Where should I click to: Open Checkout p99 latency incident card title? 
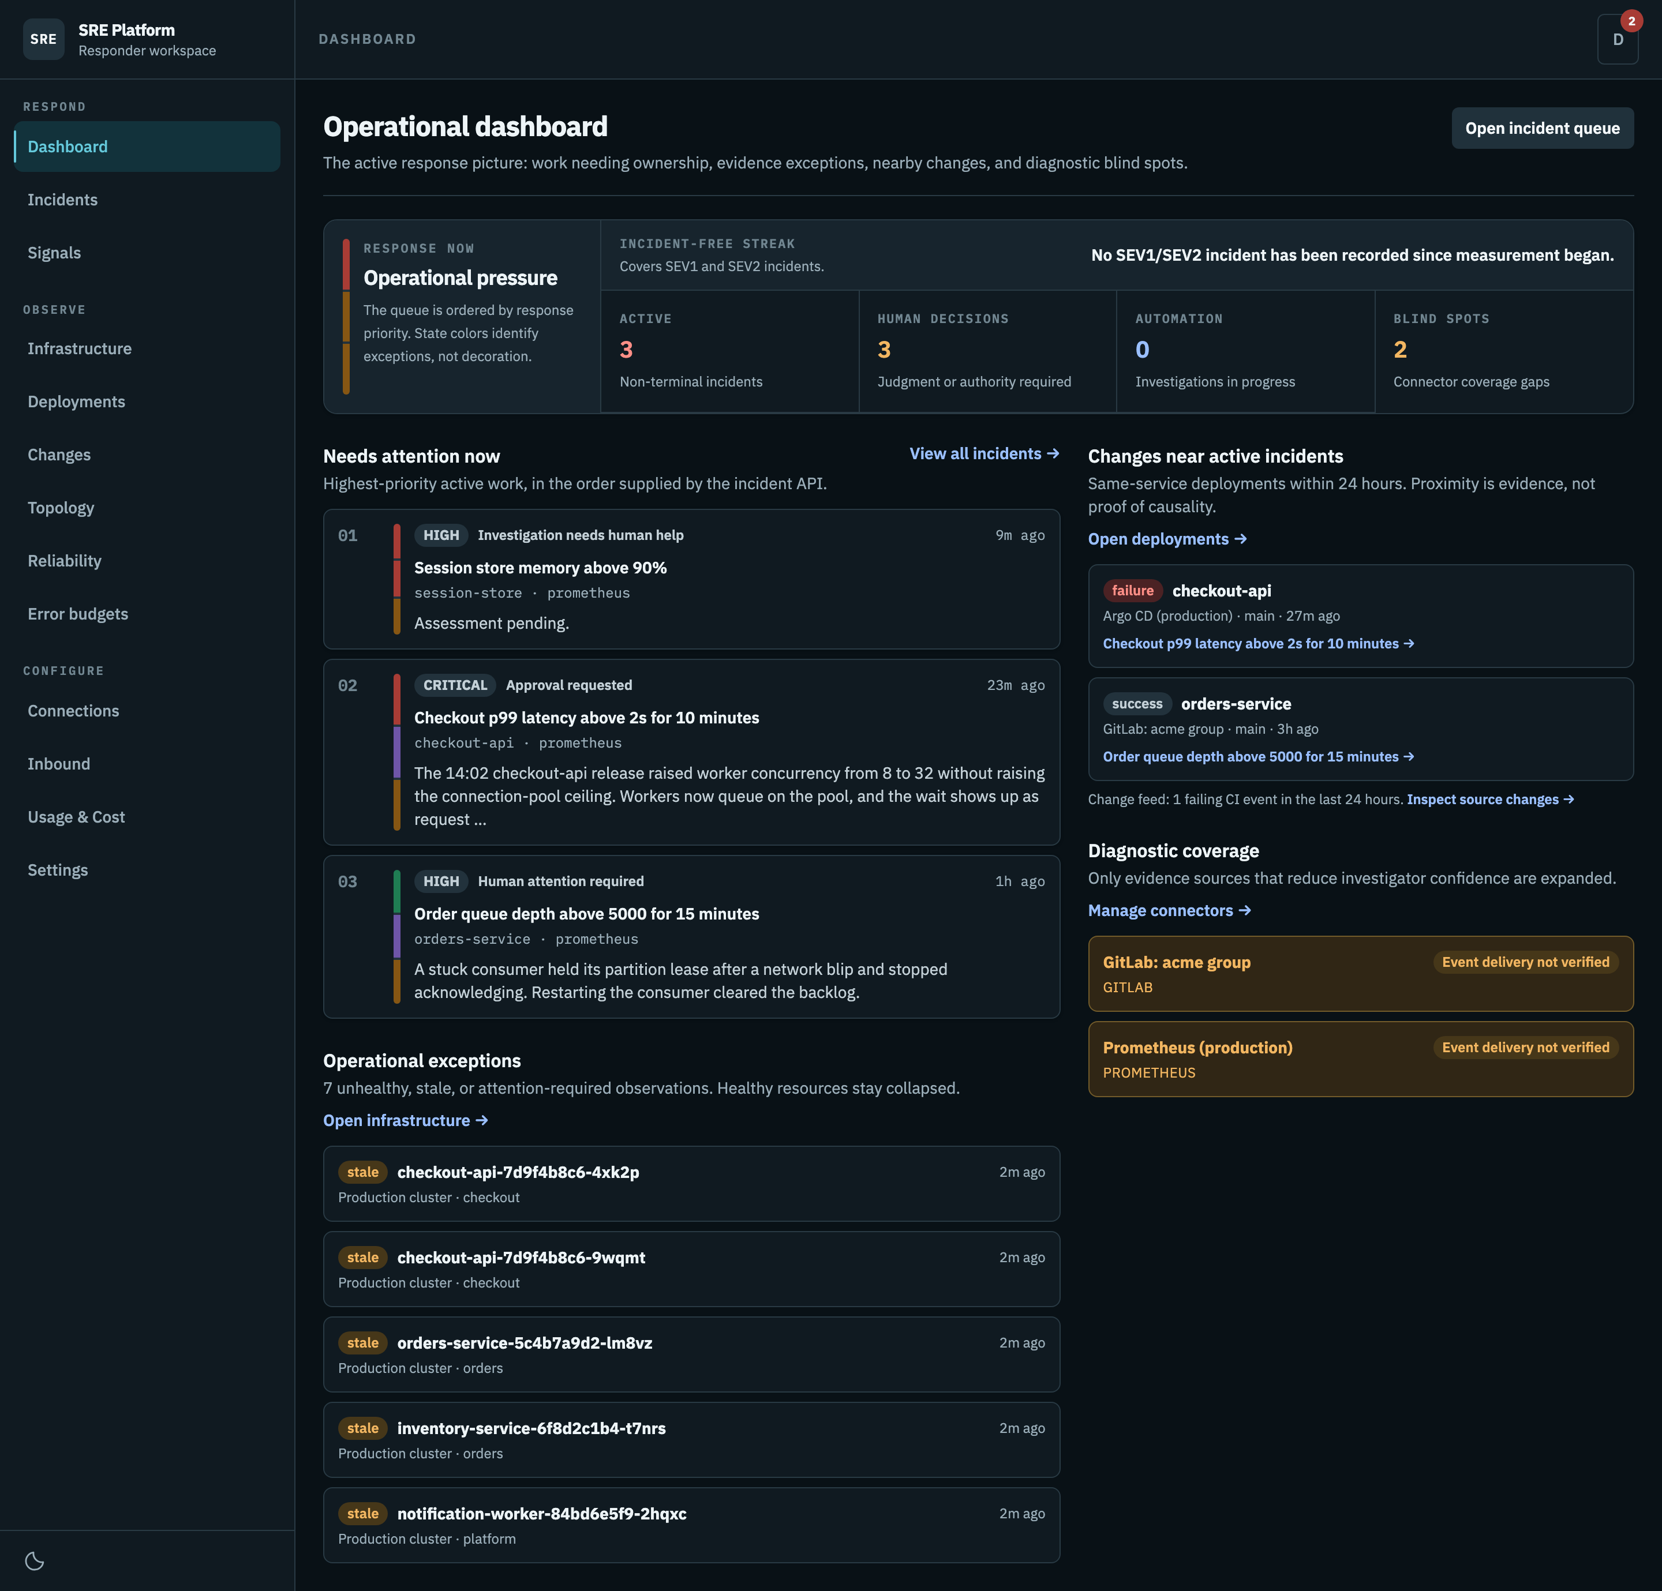pos(586,718)
